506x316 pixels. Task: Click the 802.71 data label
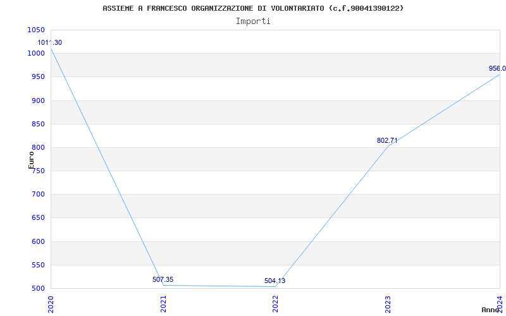[387, 140]
